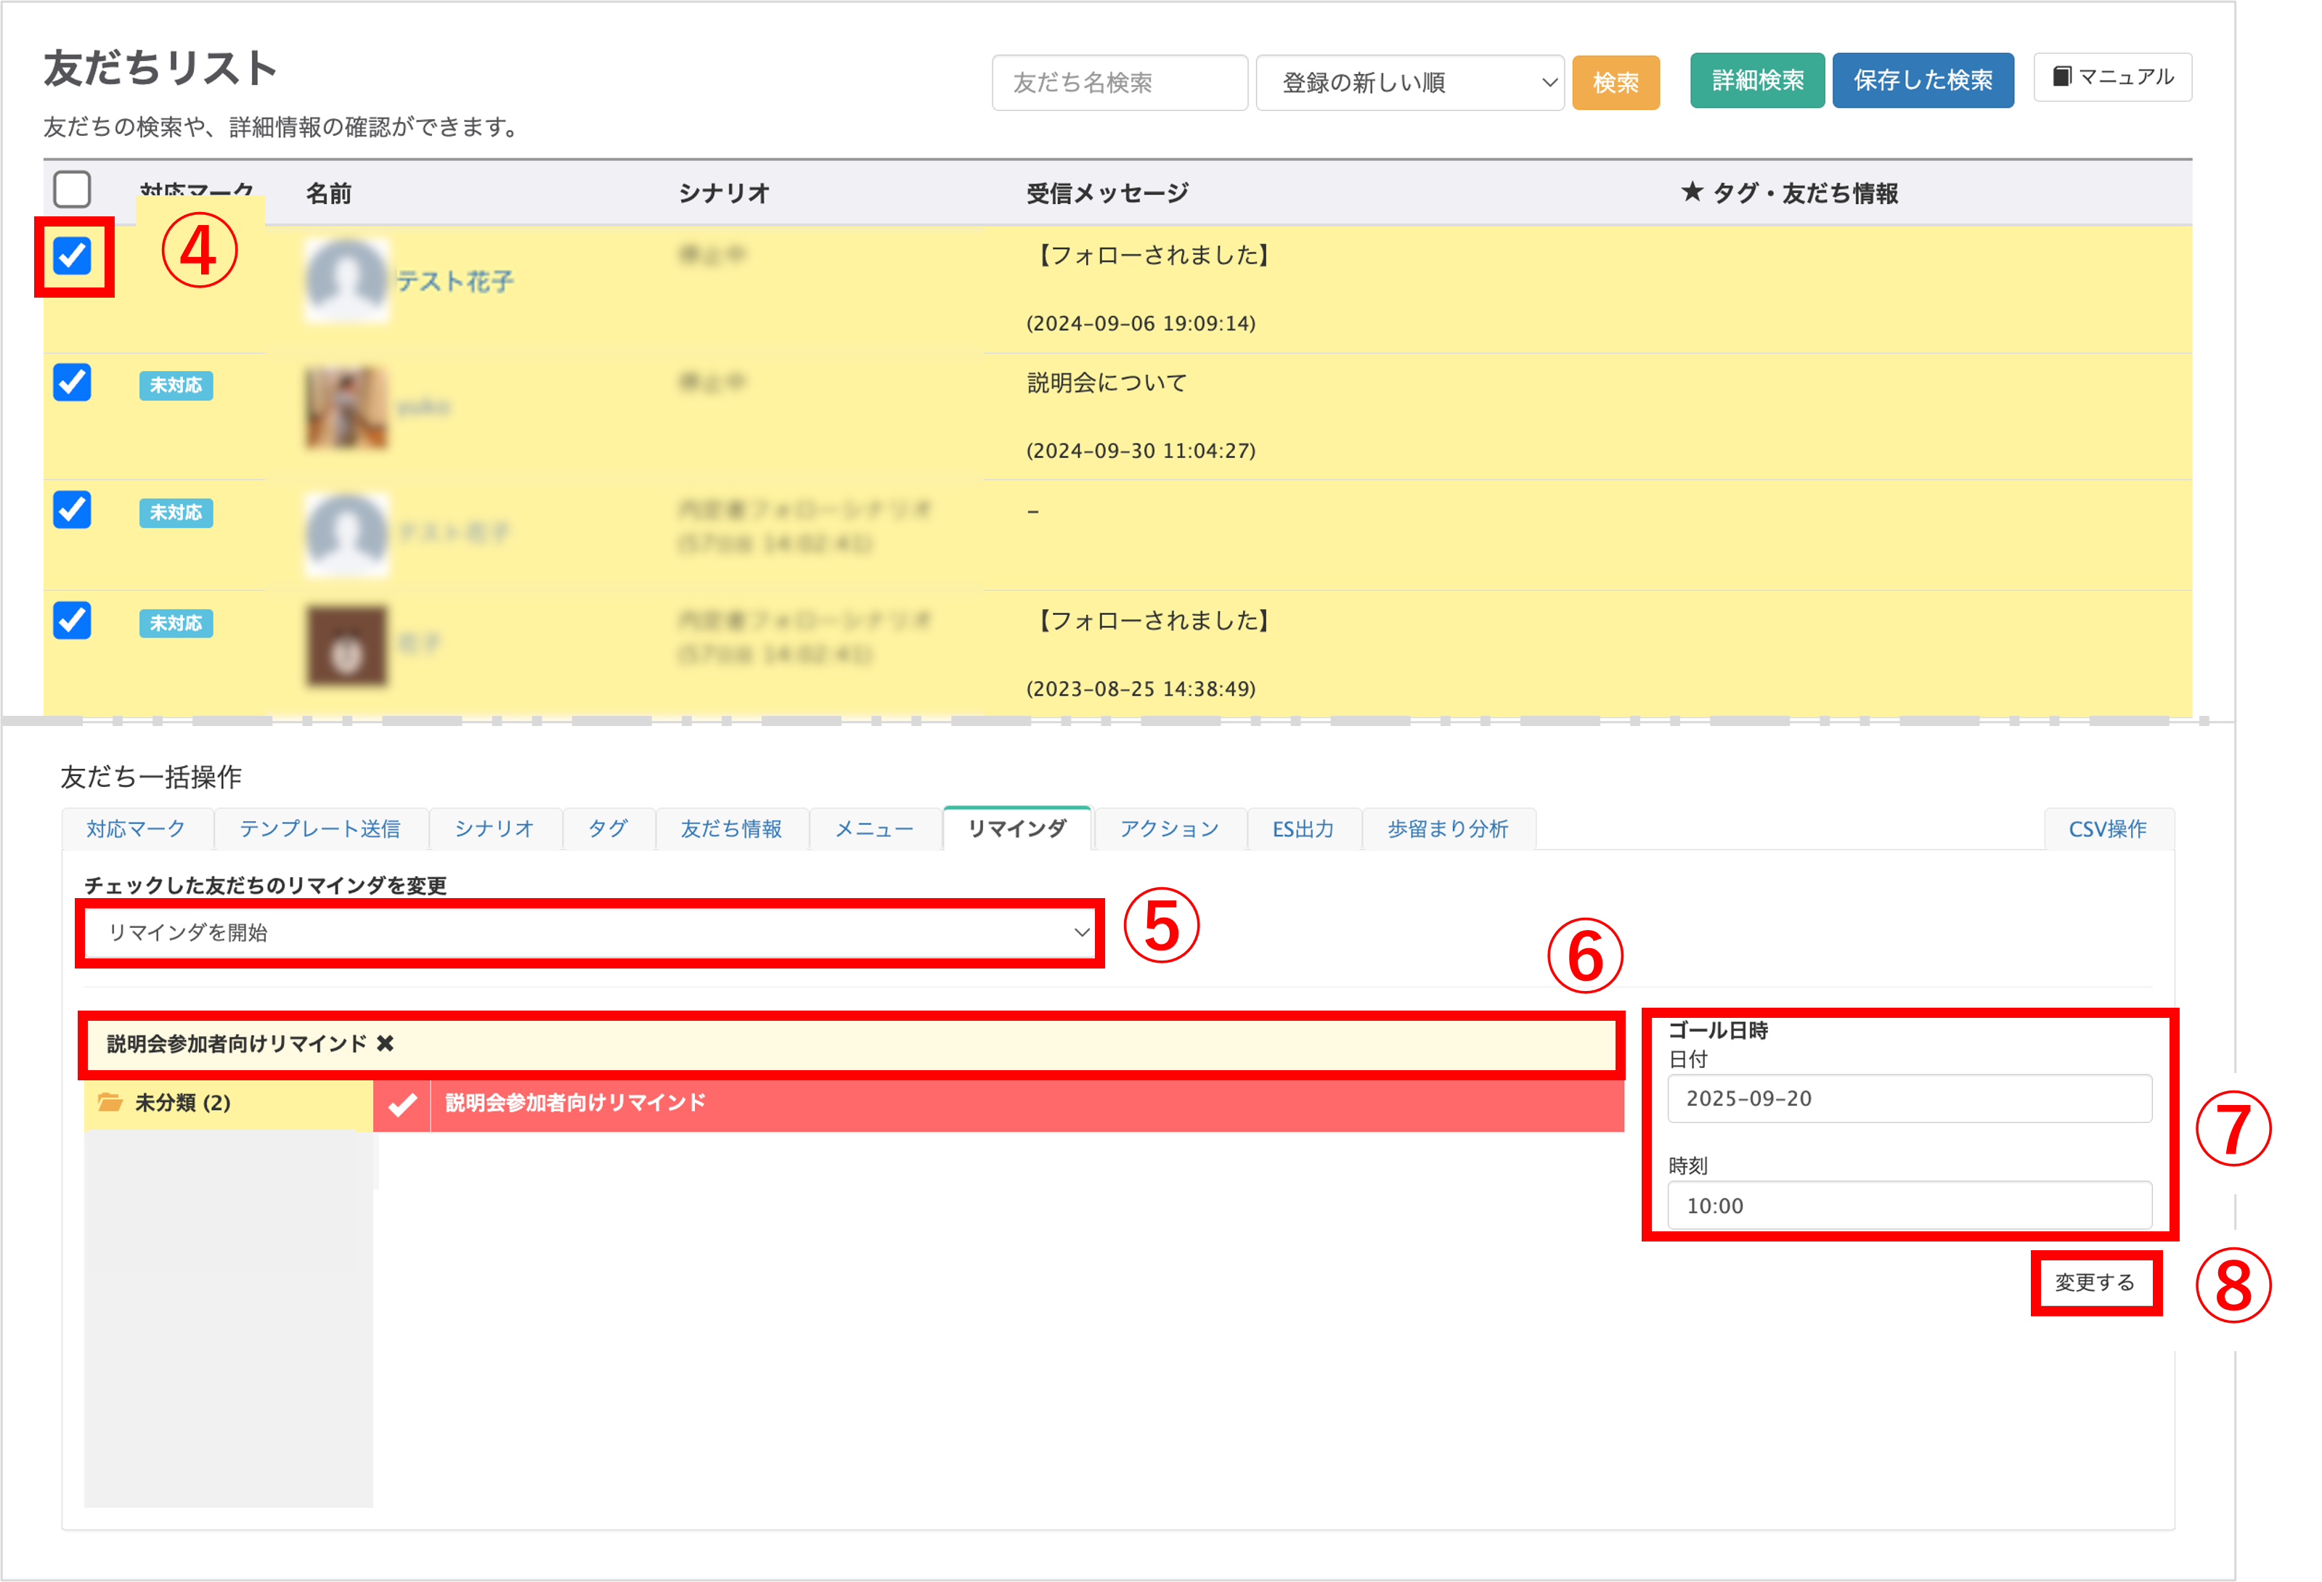This screenshot has width=2322, height=1582.
Task: Uncheck the checkbox for the 2023-08-25 row
Action: coord(72,621)
